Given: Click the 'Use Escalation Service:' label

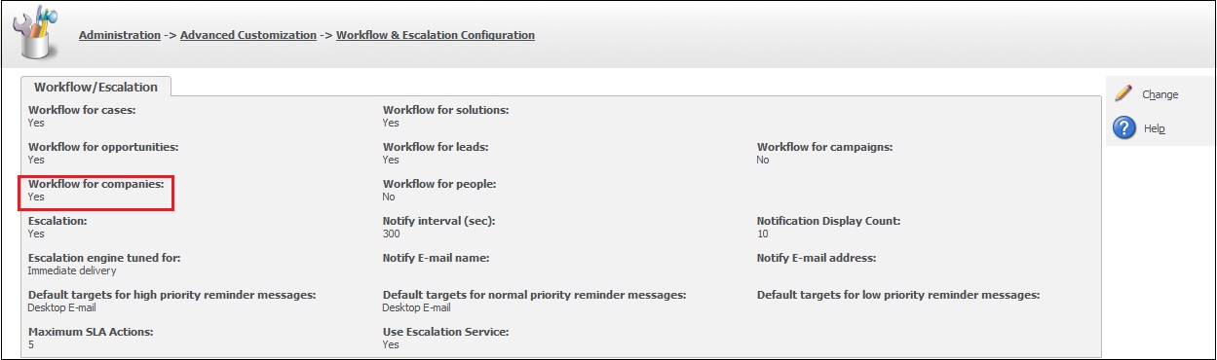Looking at the screenshot, I should [446, 332].
